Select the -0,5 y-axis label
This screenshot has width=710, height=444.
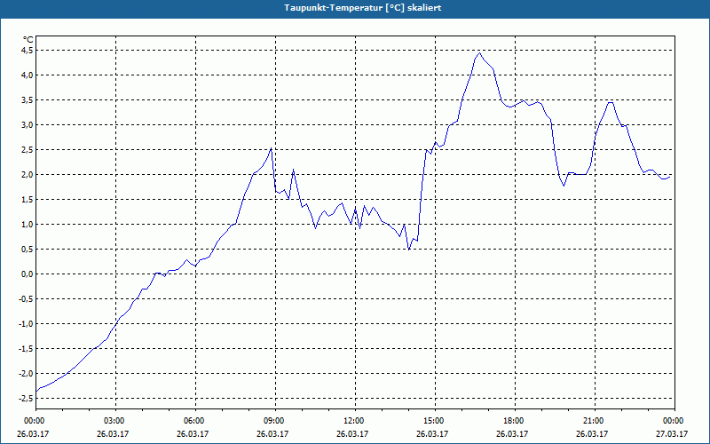(x=26, y=299)
